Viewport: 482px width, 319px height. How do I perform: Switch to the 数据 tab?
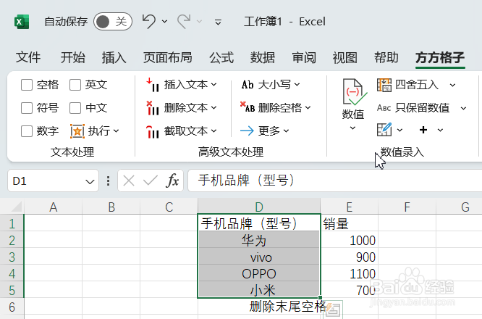263,57
